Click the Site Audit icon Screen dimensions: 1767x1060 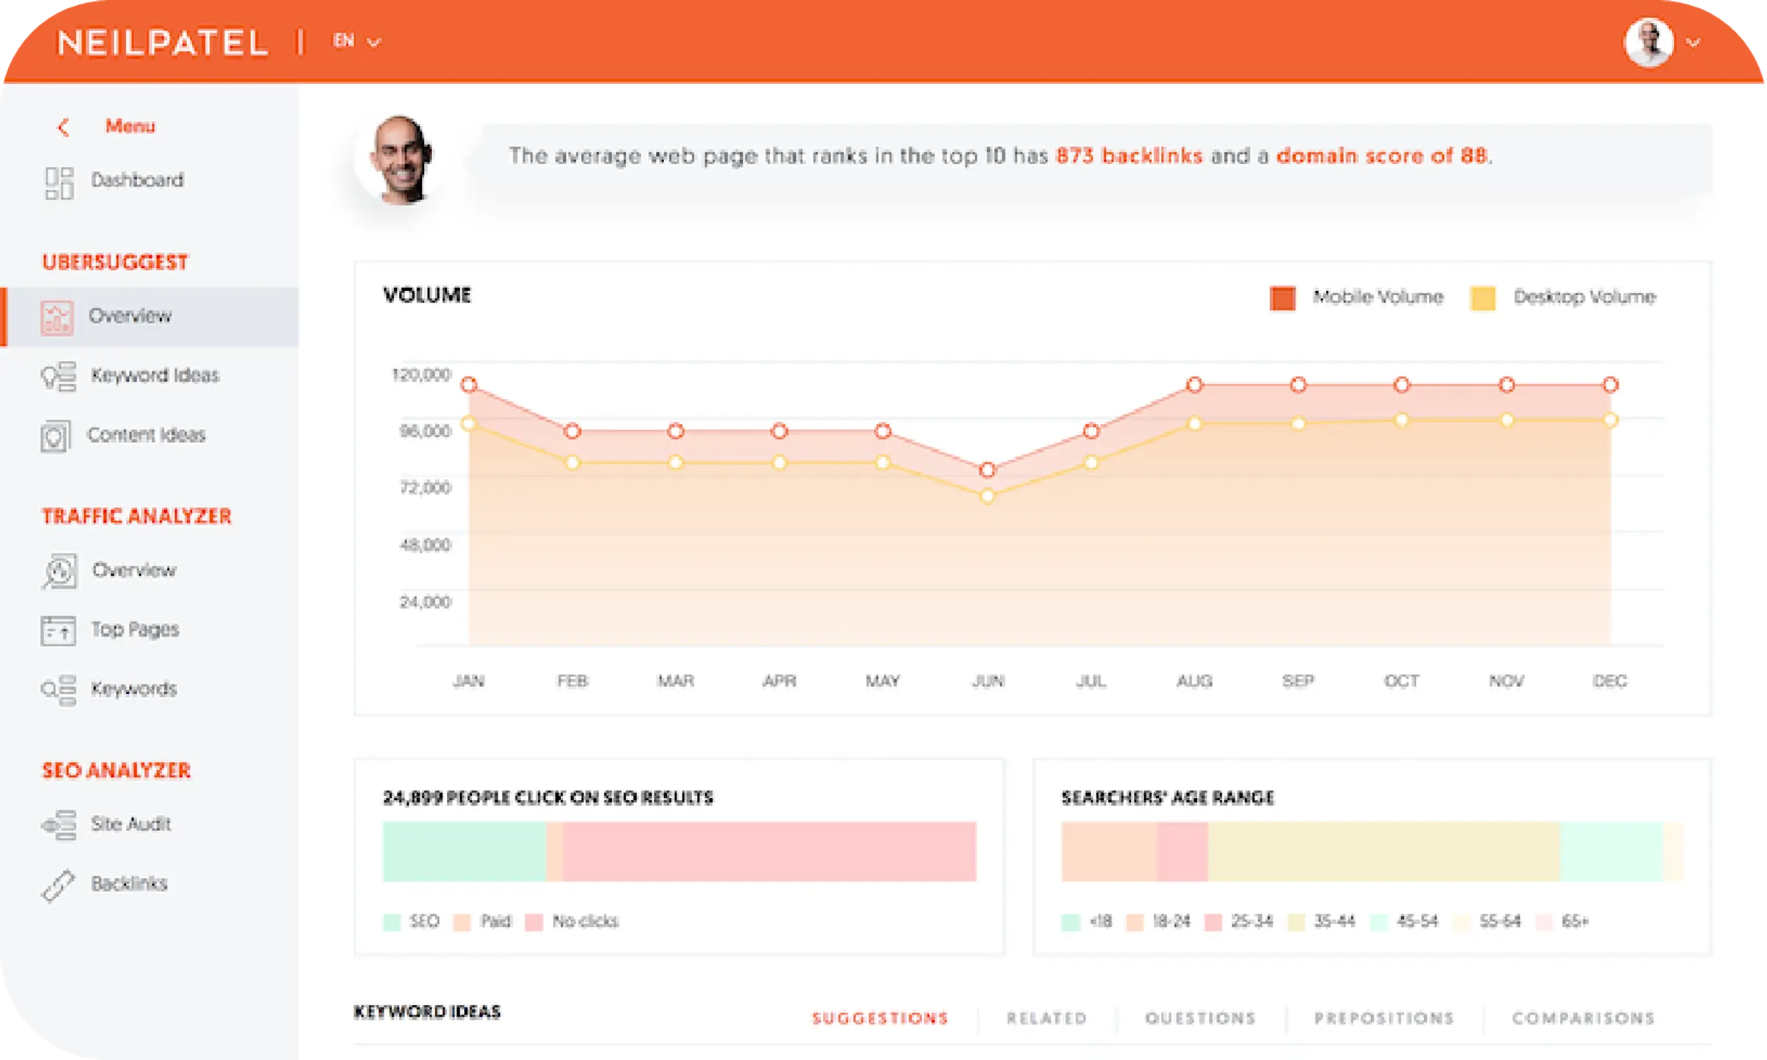59,825
